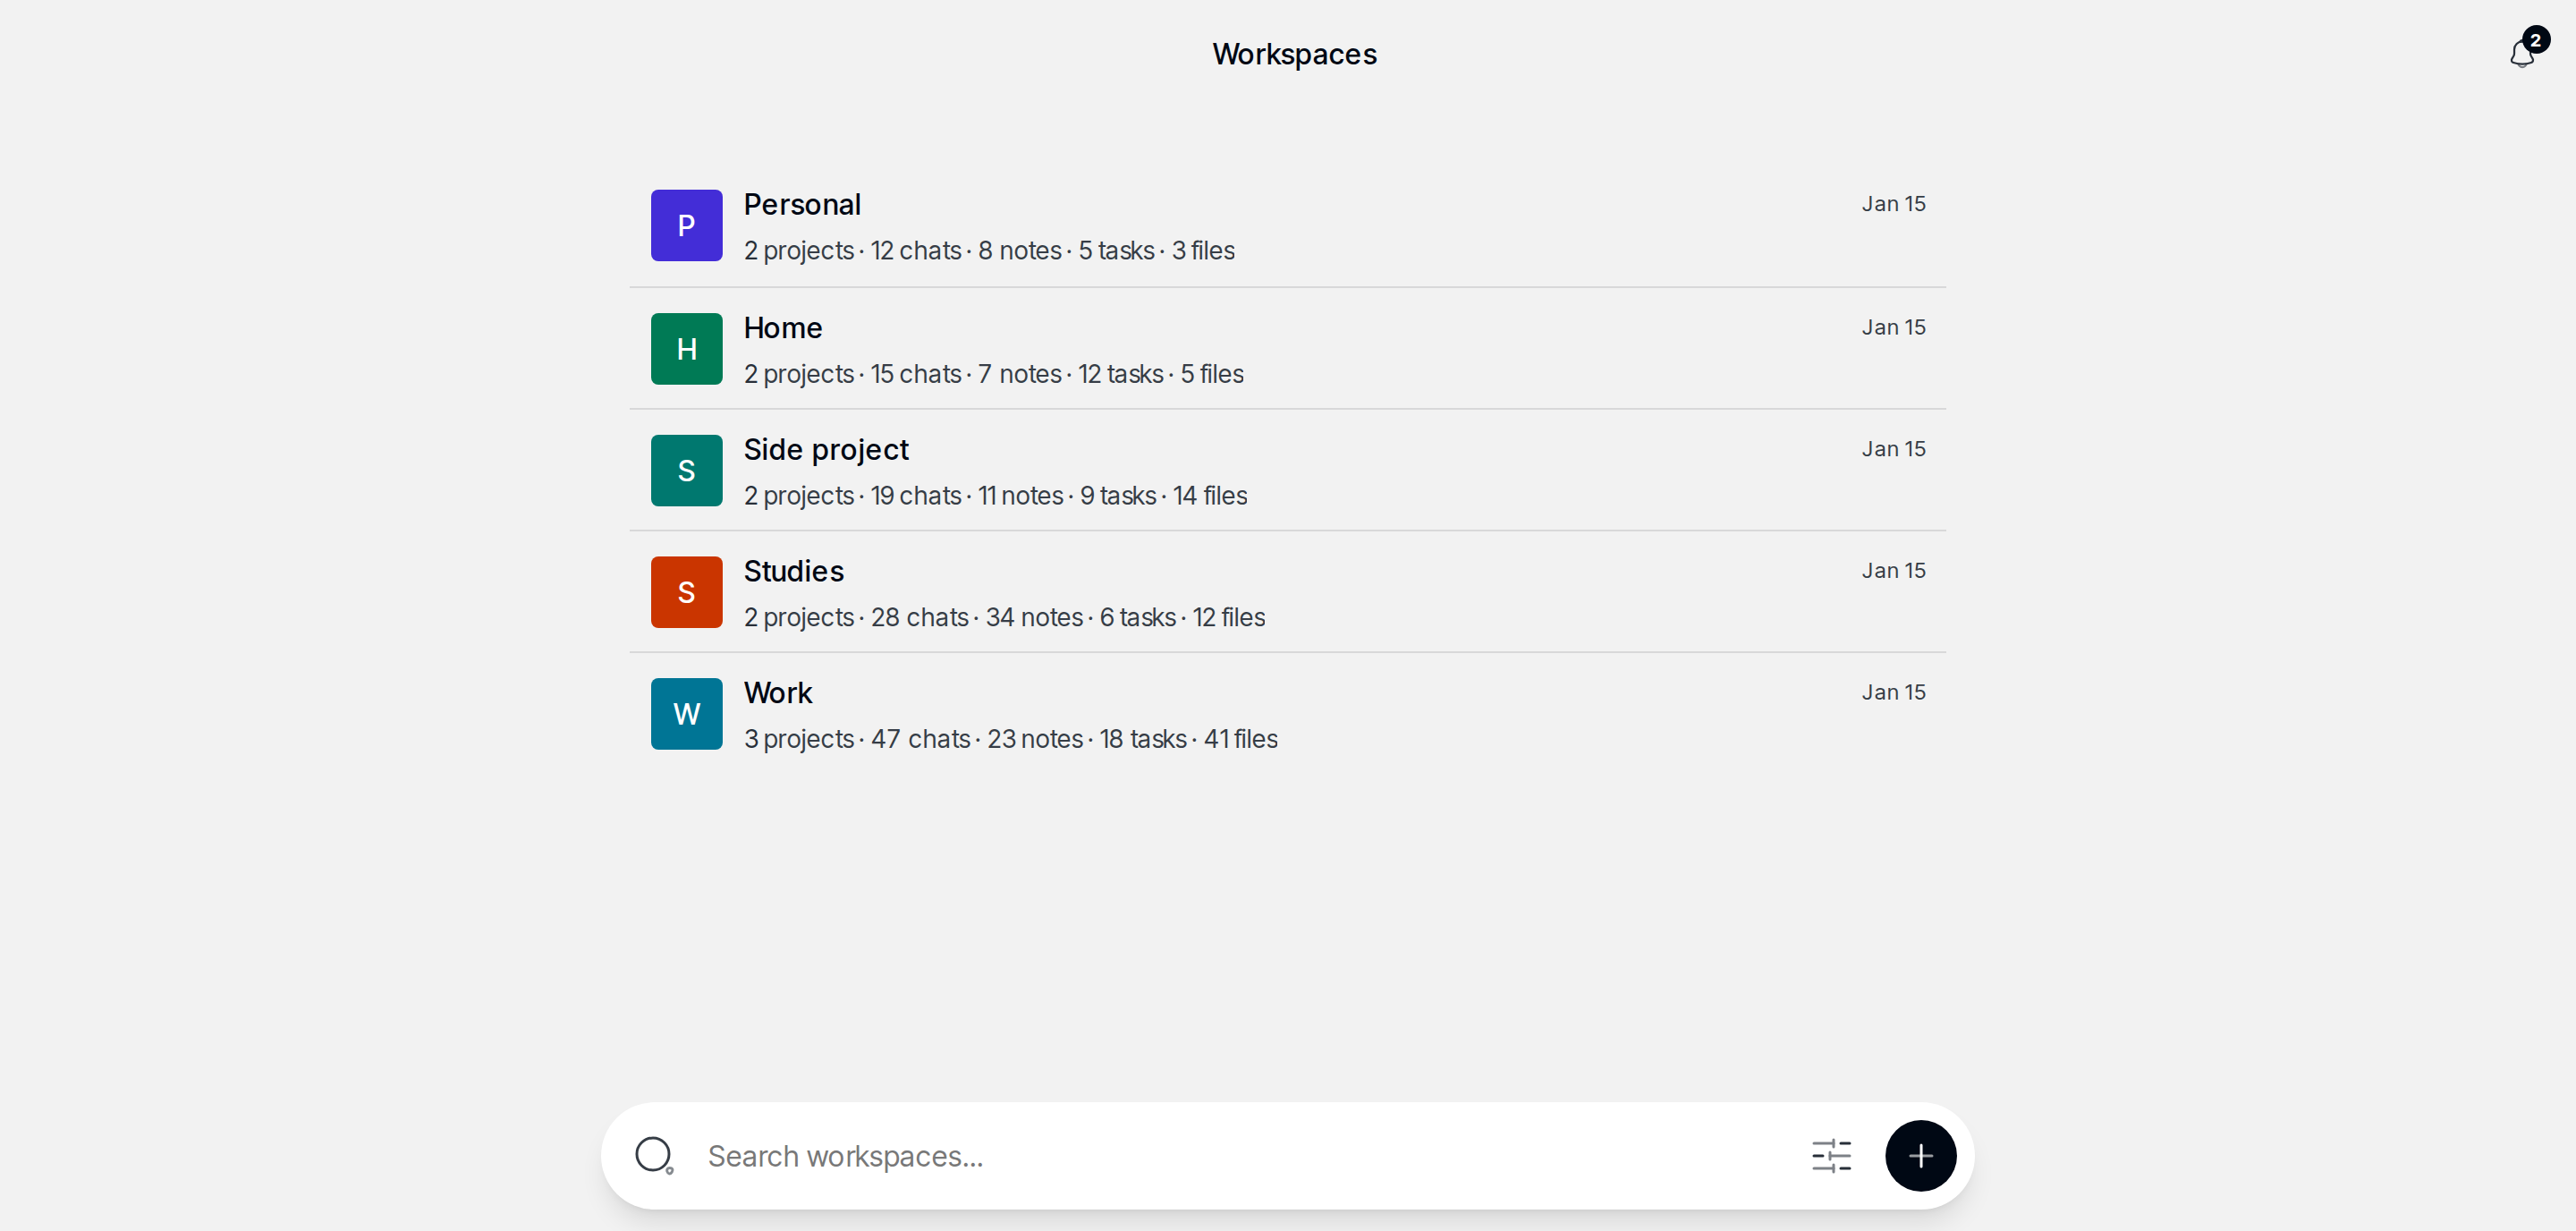Open the notifications bell icon
The image size is (2576, 1231).
[2523, 53]
